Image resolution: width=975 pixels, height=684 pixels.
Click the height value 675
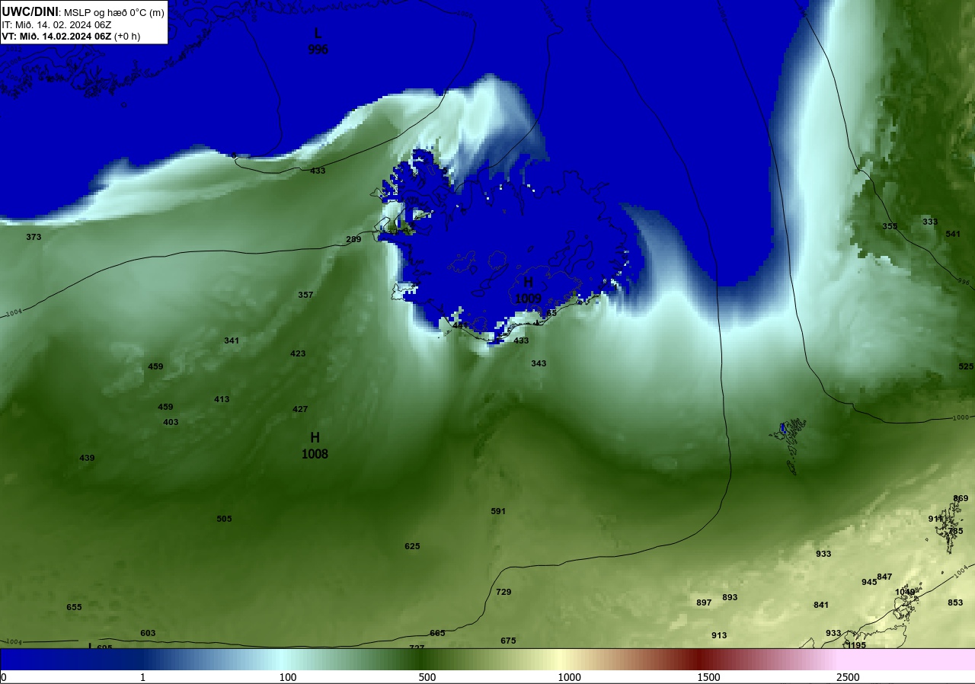point(508,641)
